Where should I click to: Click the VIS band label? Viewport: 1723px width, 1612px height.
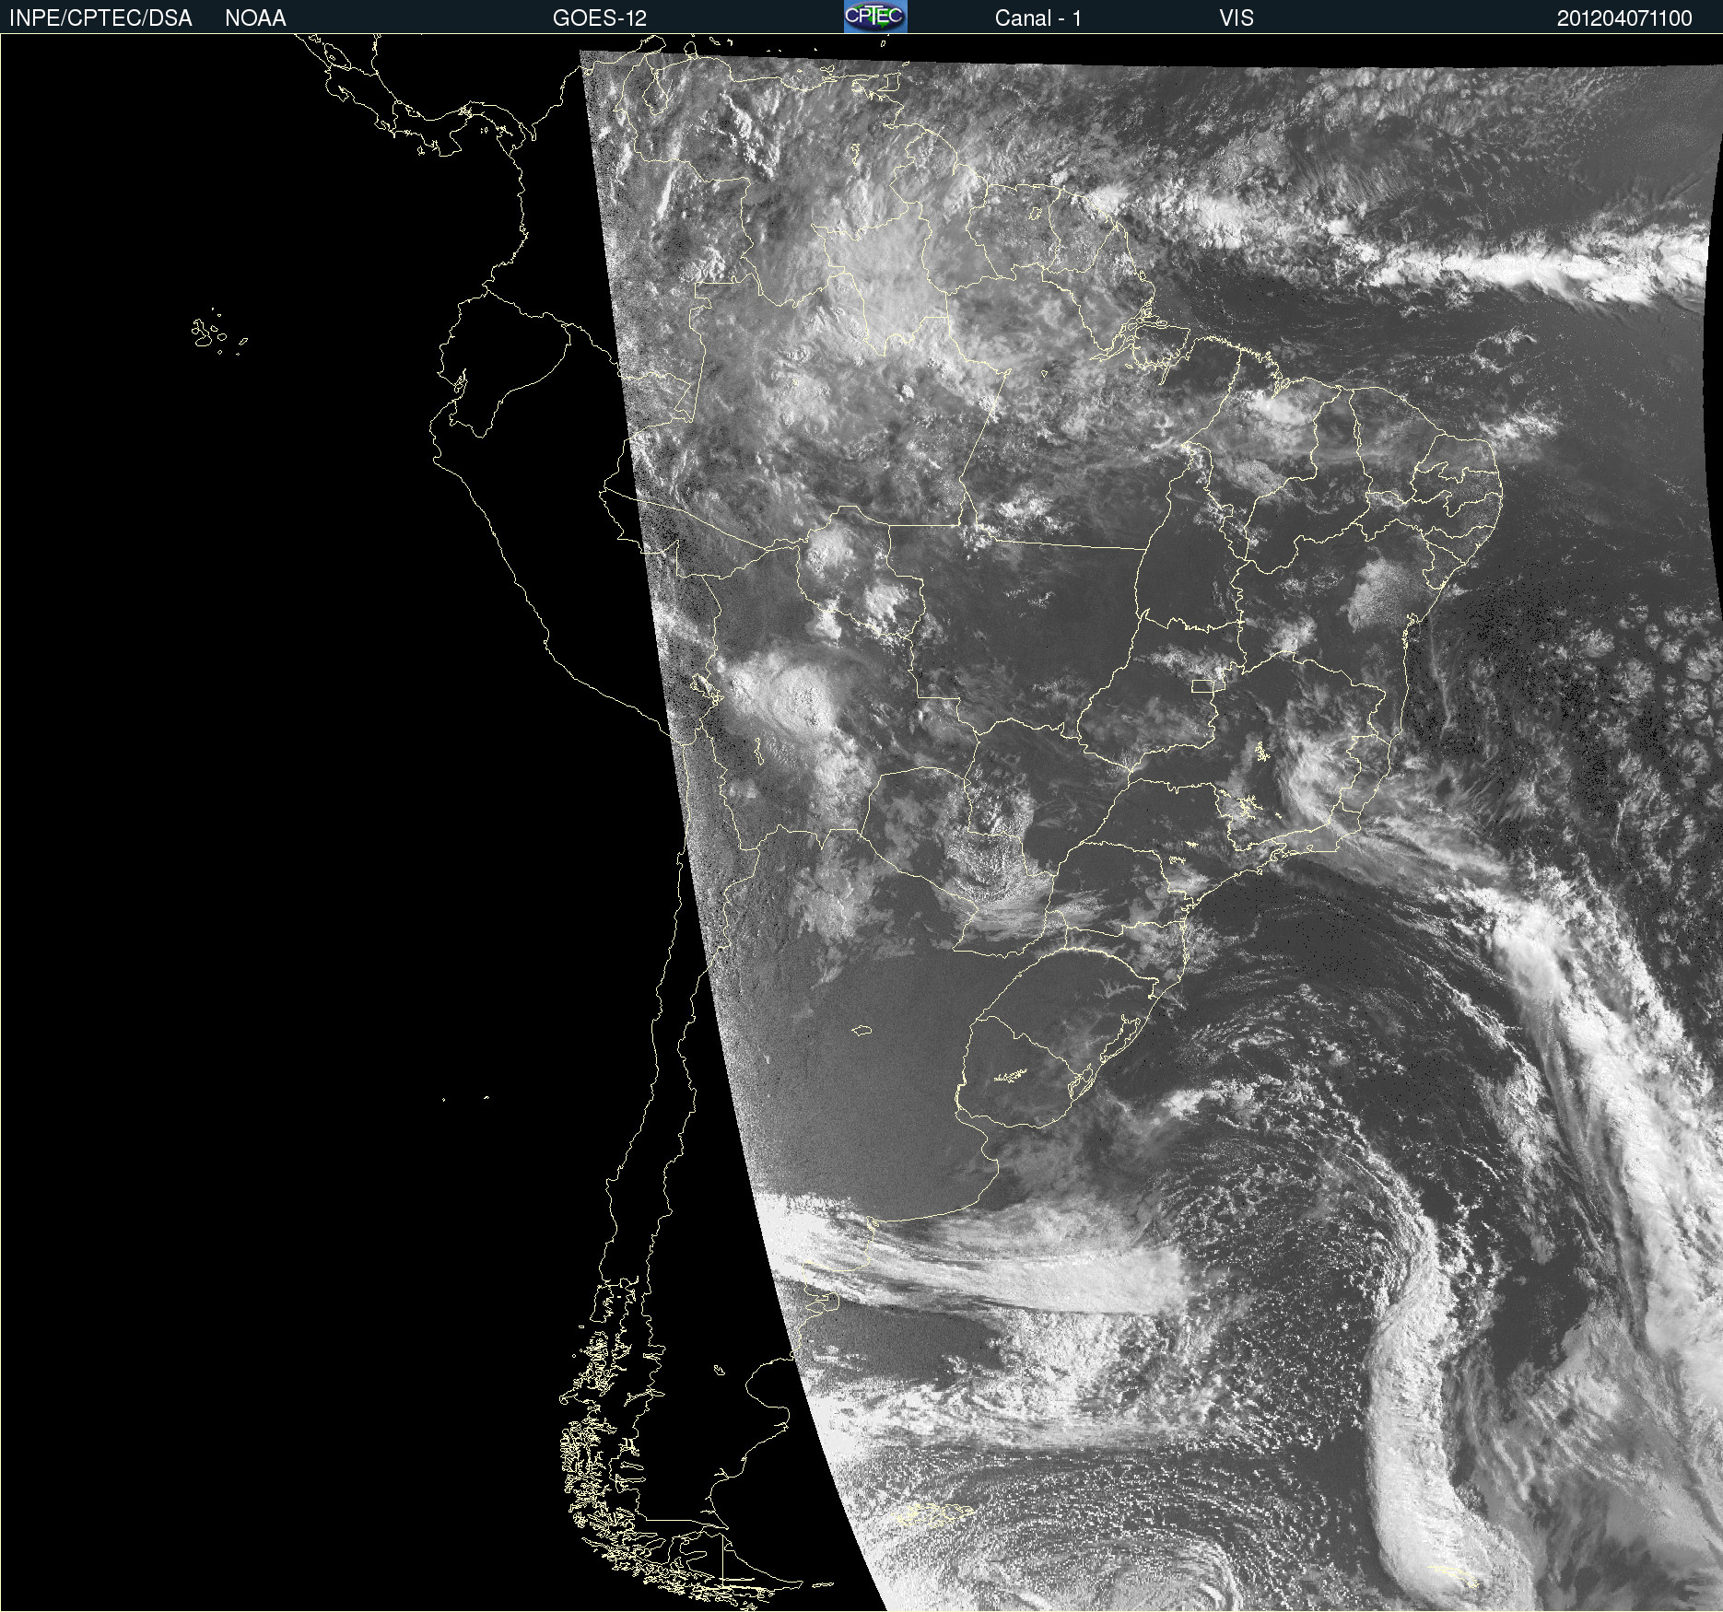click(x=1236, y=18)
